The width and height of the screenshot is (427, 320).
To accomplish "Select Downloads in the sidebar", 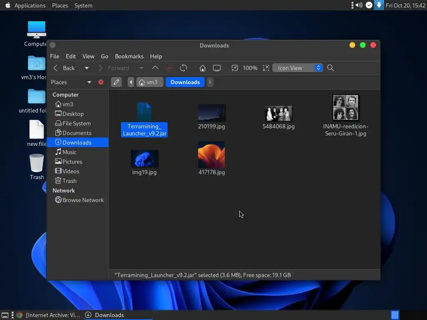I will pyautogui.click(x=78, y=142).
